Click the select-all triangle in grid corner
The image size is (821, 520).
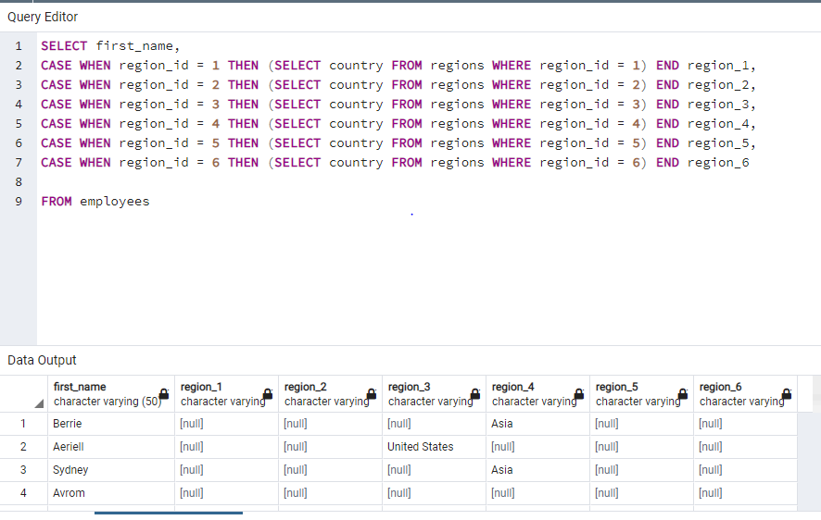point(39,403)
